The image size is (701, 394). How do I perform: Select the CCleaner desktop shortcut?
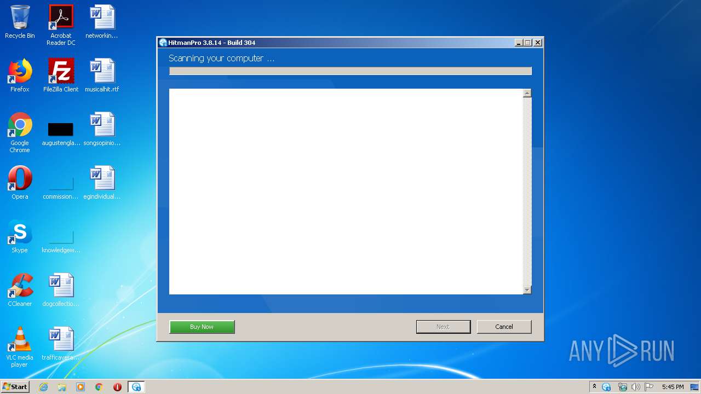point(20,290)
